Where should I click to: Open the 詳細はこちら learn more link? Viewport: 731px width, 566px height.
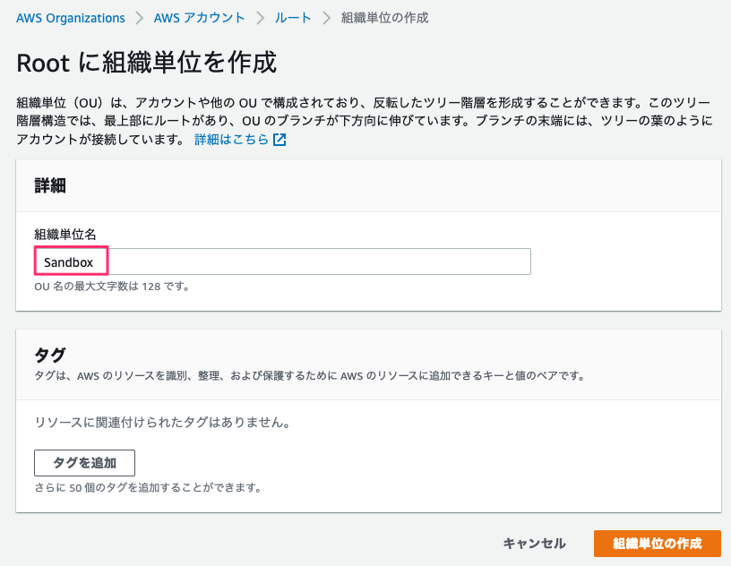232,140
